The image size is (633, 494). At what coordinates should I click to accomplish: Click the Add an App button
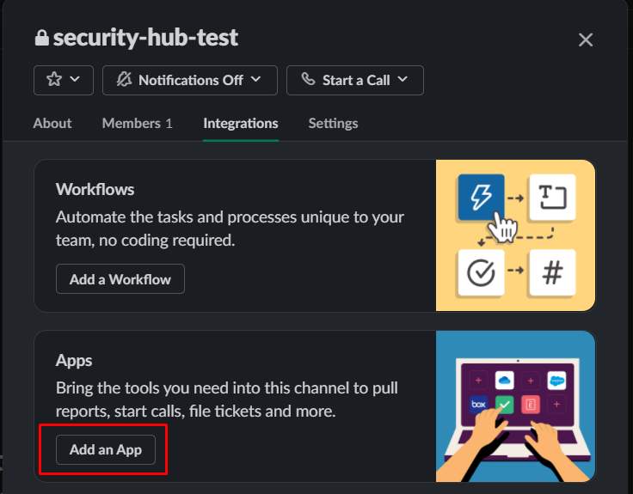click(x=106, y=449)
